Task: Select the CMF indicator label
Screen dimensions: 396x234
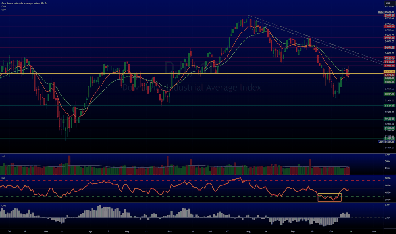Action: [3, 205]
